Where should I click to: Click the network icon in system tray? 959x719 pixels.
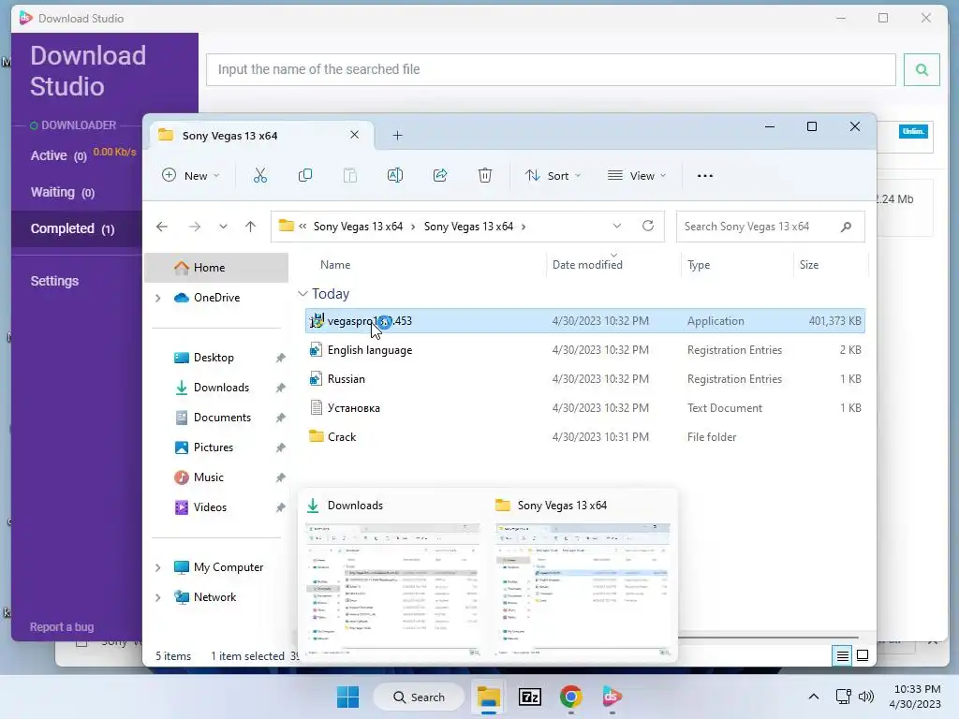click(844, 697)
